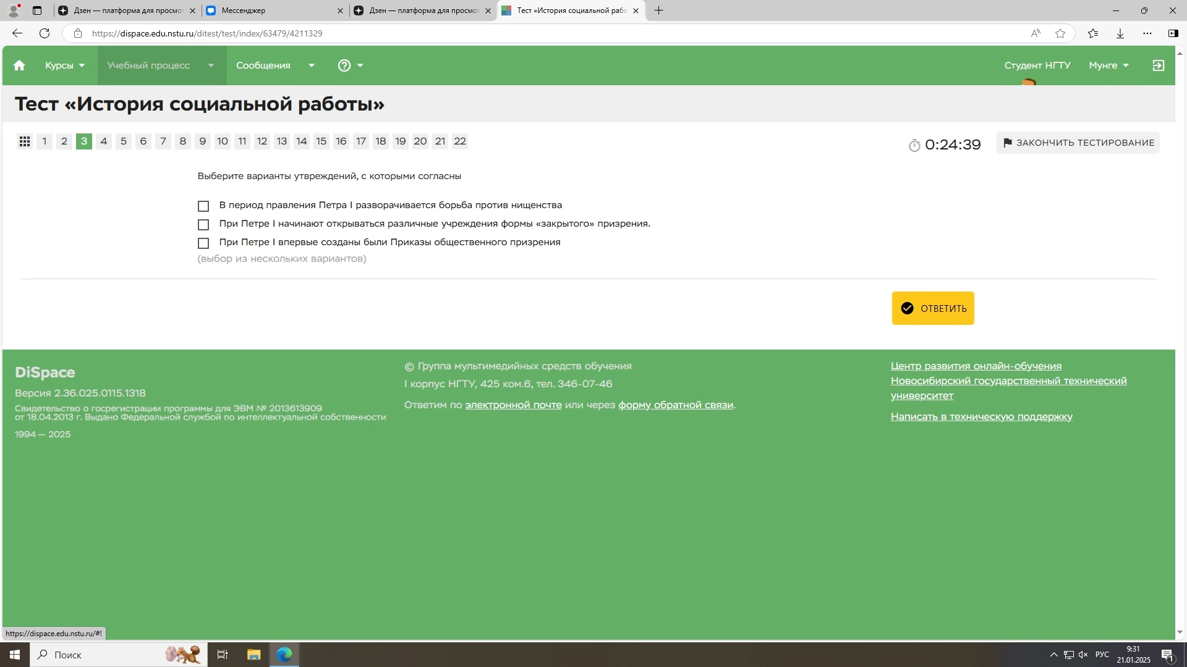1187x667 pixels.
Task: Click the logout exit icon
Action: (x=1159, y=65)
